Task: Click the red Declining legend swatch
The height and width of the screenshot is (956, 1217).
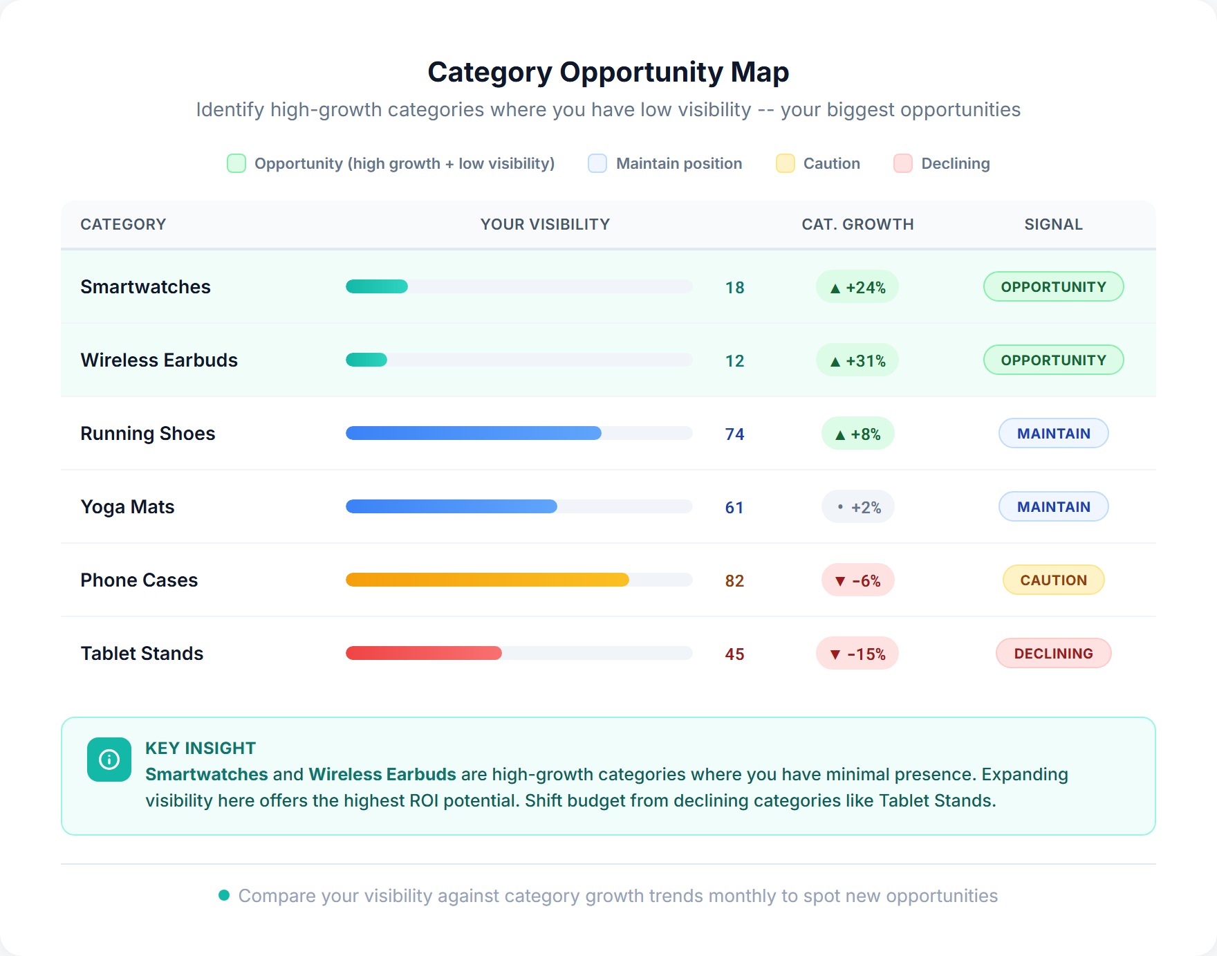Action: 902,163
